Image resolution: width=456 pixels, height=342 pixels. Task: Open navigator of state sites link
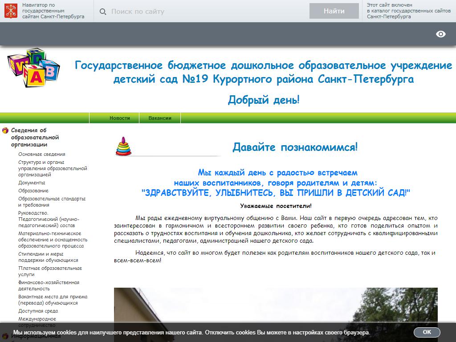[53, 11]
